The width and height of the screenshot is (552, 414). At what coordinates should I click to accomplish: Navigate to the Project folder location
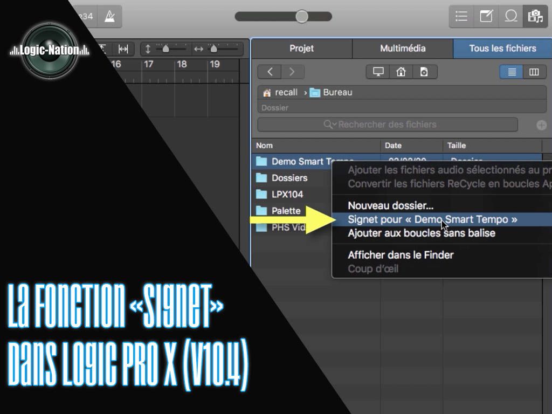(x=424, y=72)
